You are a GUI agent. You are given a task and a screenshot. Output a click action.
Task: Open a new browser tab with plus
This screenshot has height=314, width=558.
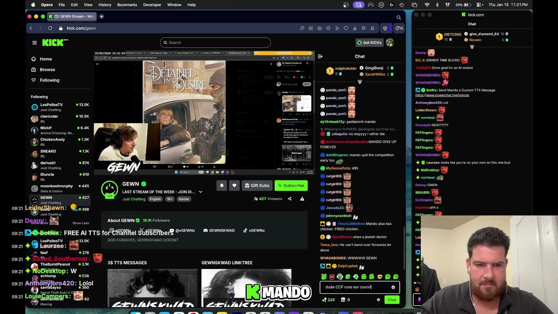(x=101, y=17)
